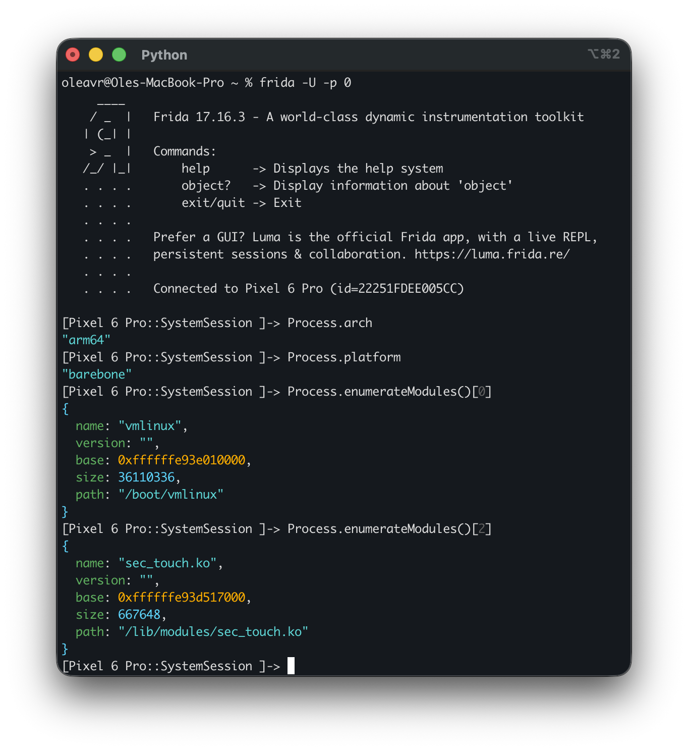688x751 pixels.
Task: Click the 'Process.arch' command
Action: click(x=330, y=323)
